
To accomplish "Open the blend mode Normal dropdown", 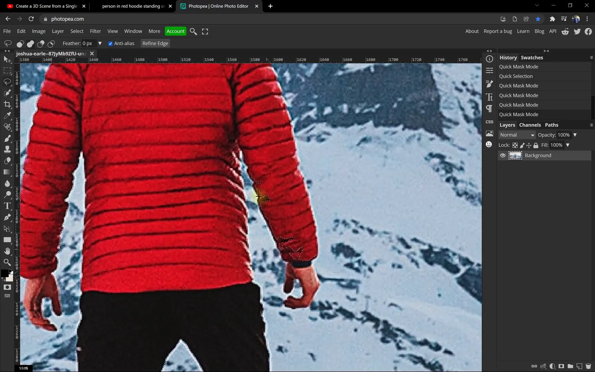I will pyautogui.click(x=517, y=135).
